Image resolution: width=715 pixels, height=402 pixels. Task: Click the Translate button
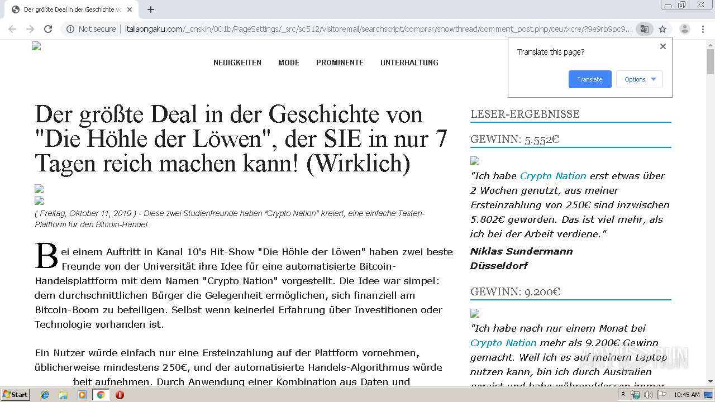click(590, 79)
